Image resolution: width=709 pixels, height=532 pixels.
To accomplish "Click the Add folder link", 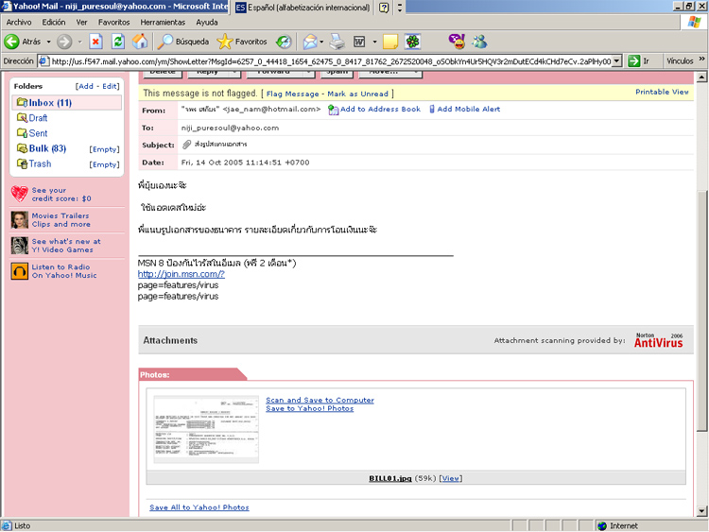I will (x=86, y=86).
